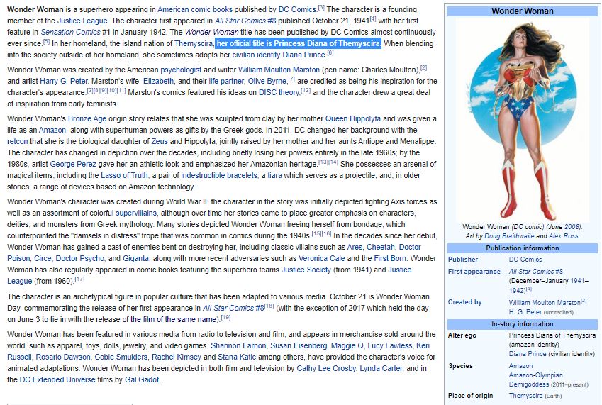The height and width of the screenshot is (405, 602).
Task: Click the civilian identity link
Action: click(x=256, y=55)
